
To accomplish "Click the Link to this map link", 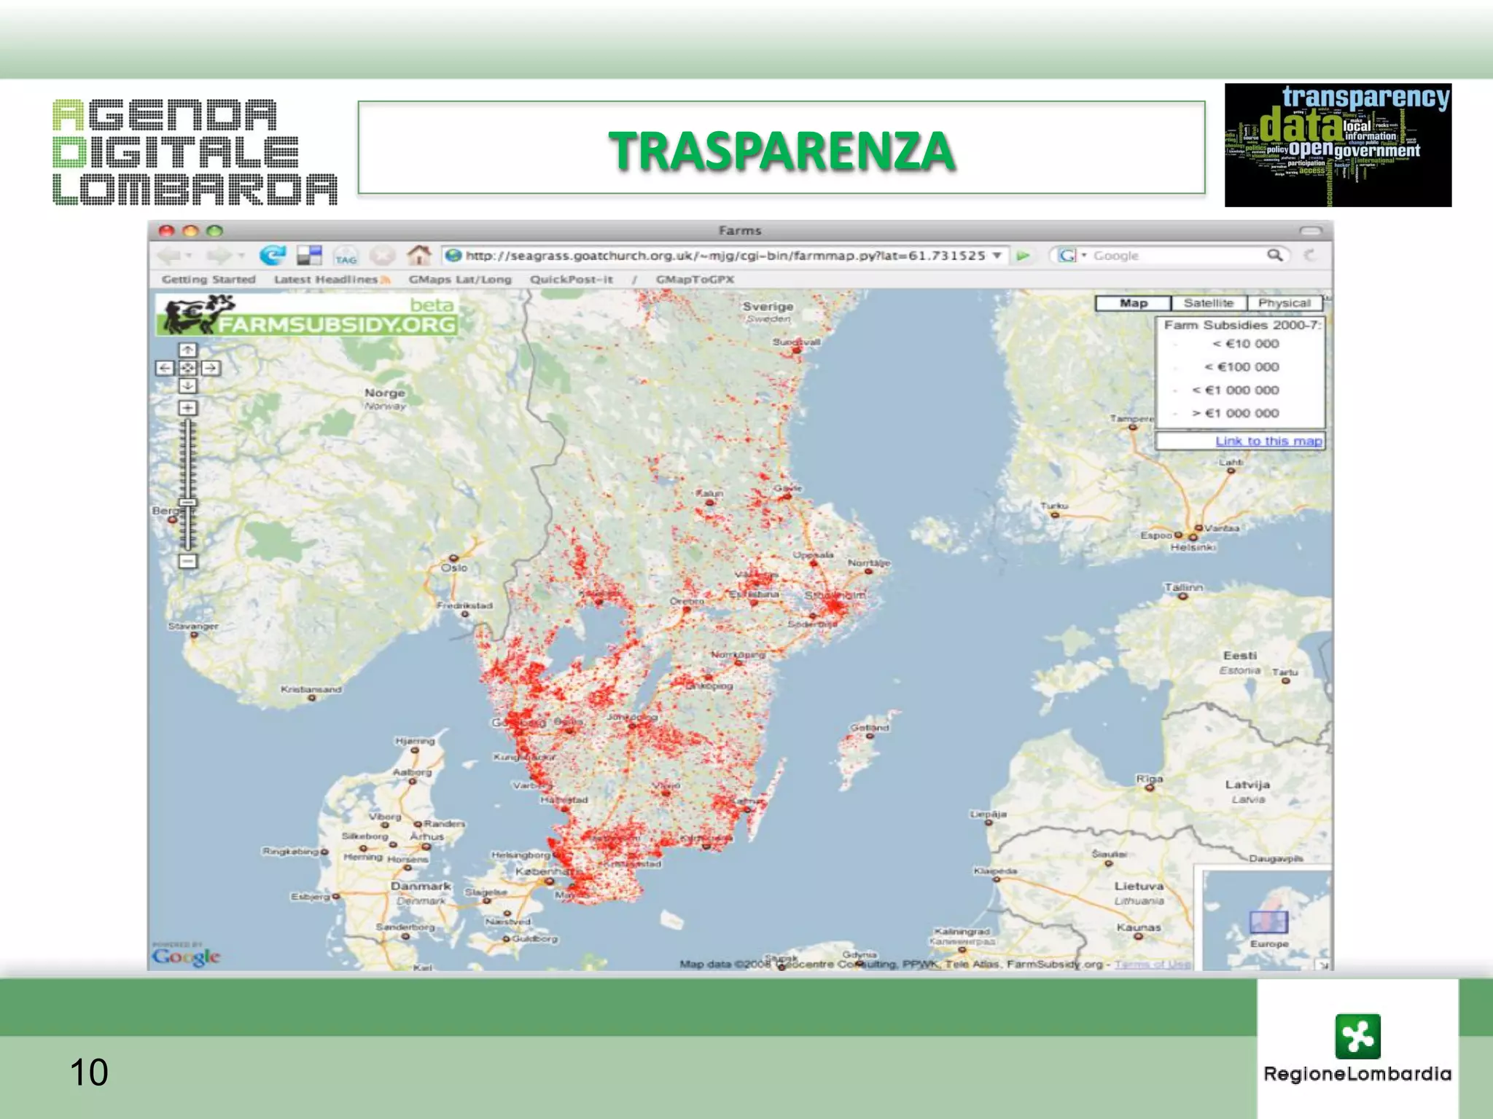I will coord(1268,441).
